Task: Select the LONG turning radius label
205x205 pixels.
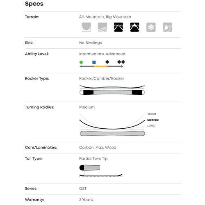Action: coord(151,125)
